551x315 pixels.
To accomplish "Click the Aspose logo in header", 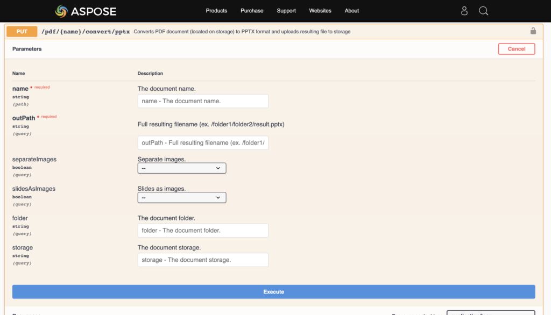I will (x=86, y=11).
